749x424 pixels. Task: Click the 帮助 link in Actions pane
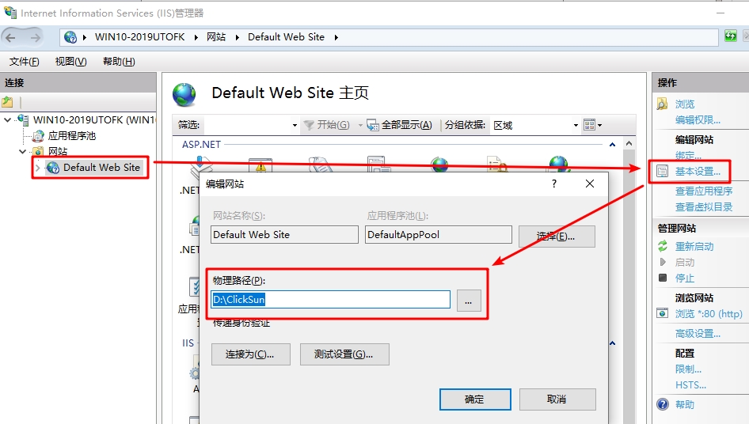685,404
